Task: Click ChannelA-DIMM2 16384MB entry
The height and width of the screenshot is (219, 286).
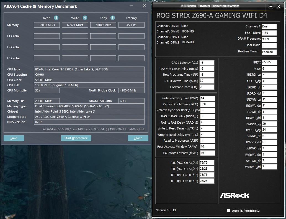Action: 175,31
